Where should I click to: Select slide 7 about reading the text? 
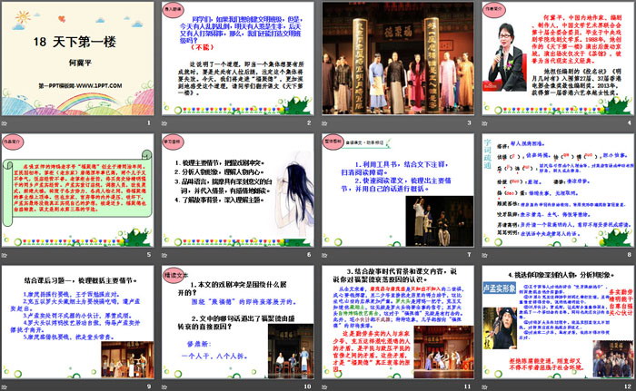[397, 189]
